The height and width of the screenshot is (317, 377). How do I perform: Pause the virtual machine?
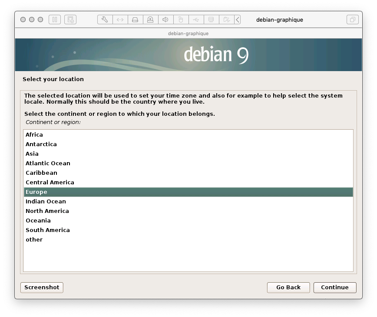[x=55, y=20]
